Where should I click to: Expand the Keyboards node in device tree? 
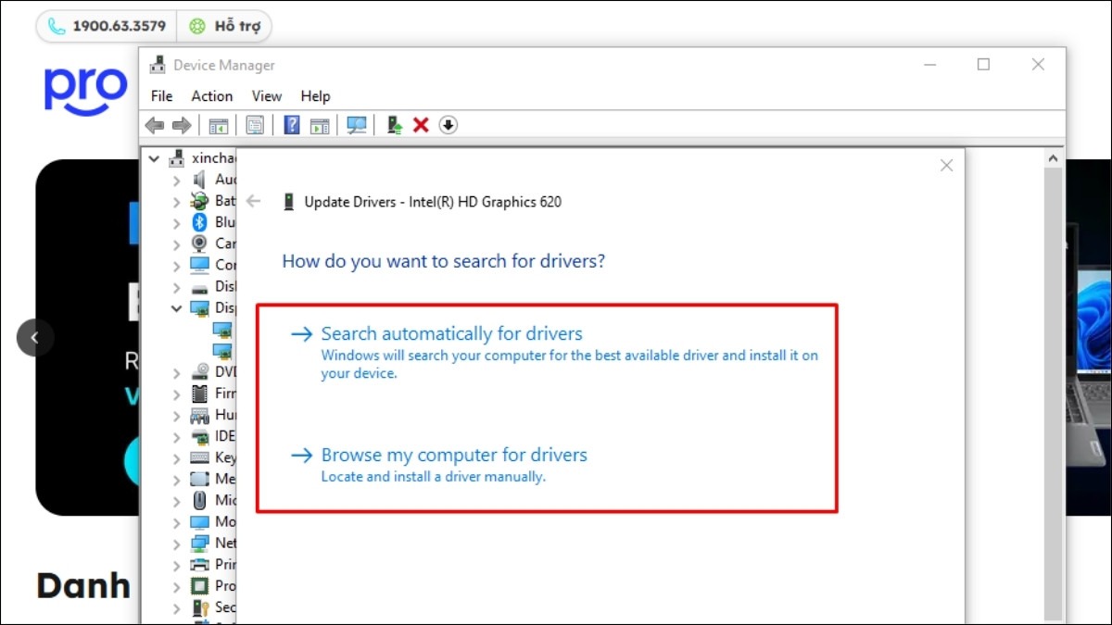pos(176,458)
